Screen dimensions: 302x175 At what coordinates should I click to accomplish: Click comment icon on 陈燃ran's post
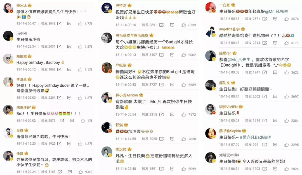[275, 72]
